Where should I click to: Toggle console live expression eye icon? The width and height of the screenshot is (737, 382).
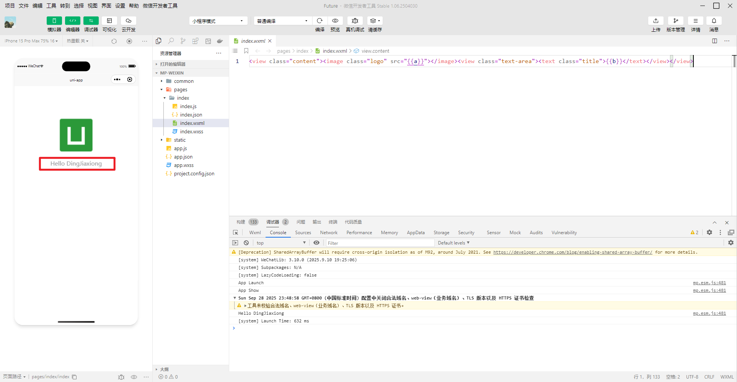click(x=316, y=243)
